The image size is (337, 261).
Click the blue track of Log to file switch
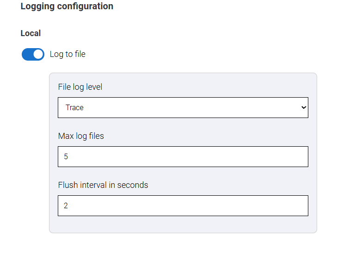point(27,54)
